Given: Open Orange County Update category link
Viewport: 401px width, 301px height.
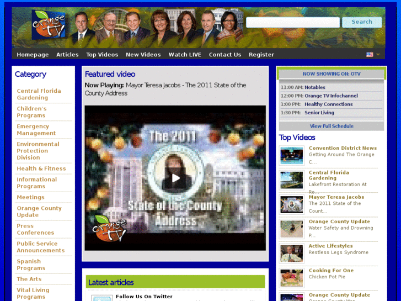Looking at the screenshot, I should coord(39,212).
